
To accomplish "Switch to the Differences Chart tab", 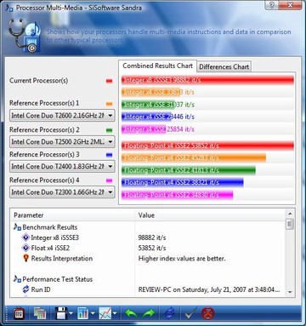I will tap(224, 67).
